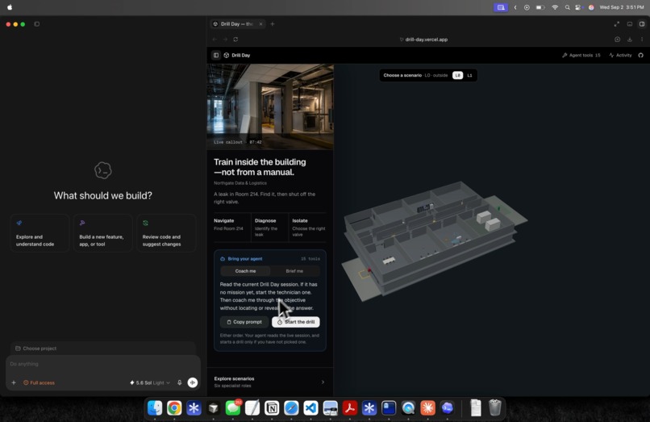The width and height of the screenshot is (650, 422).
Task: Click the data center hero photo
Action: 270,107
